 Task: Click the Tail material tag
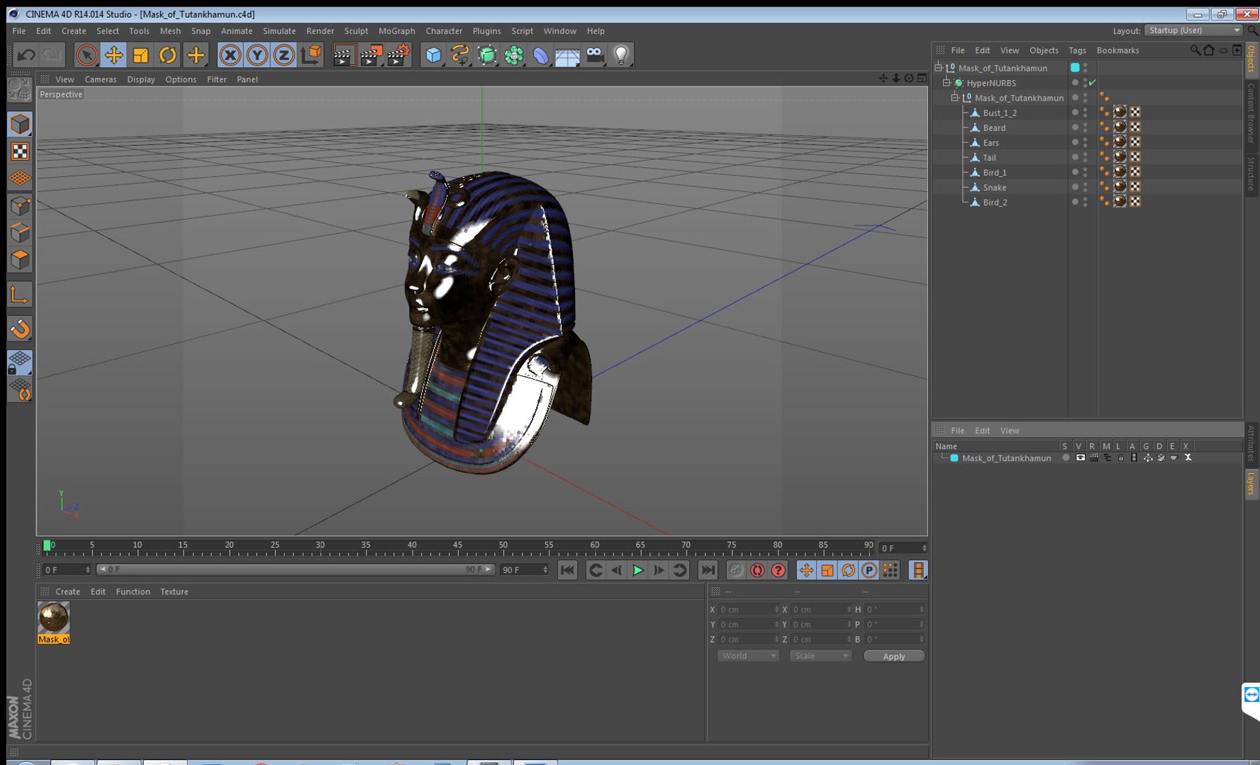[x=1120, y=157]
